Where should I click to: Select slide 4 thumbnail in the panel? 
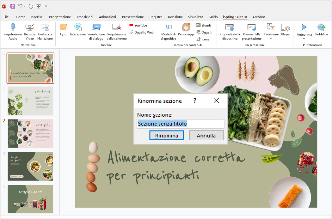coord(30,167)
